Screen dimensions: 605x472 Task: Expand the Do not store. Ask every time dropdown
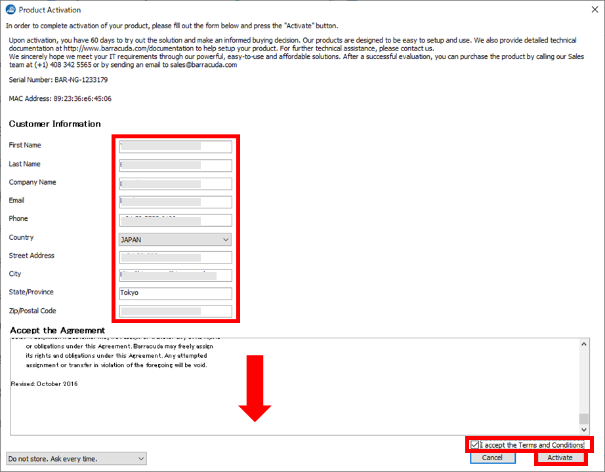[76, 458]
